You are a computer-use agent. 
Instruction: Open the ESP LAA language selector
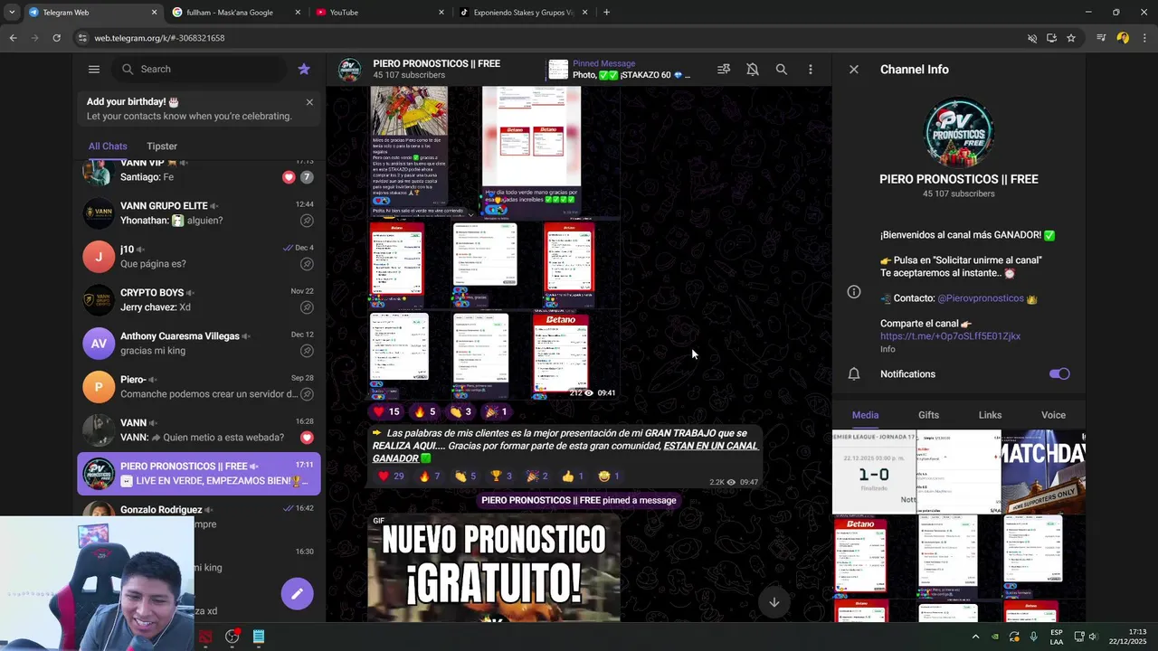tap(1057, 637)
